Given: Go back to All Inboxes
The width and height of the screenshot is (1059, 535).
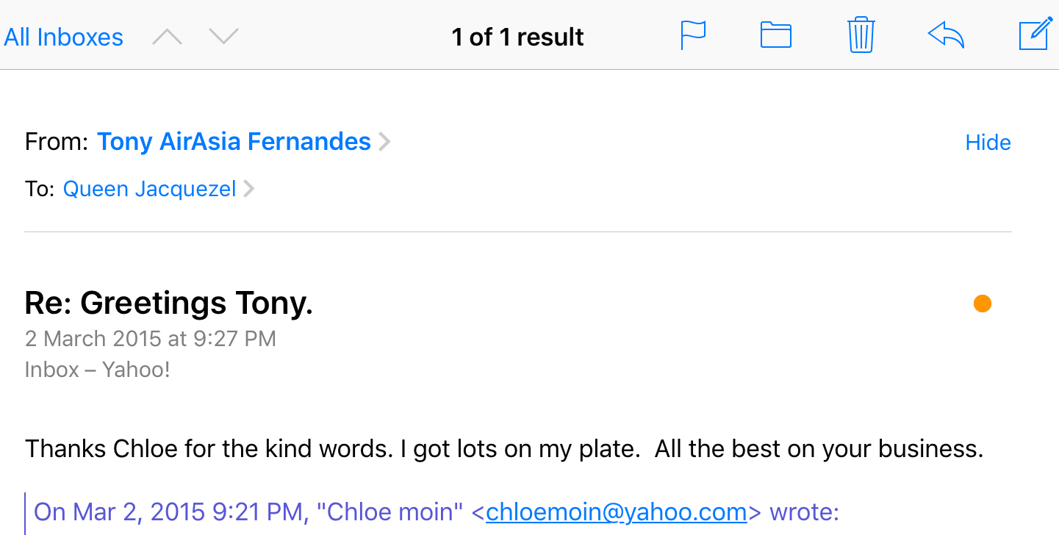Looking at the screenshot, I should (64, 37).
